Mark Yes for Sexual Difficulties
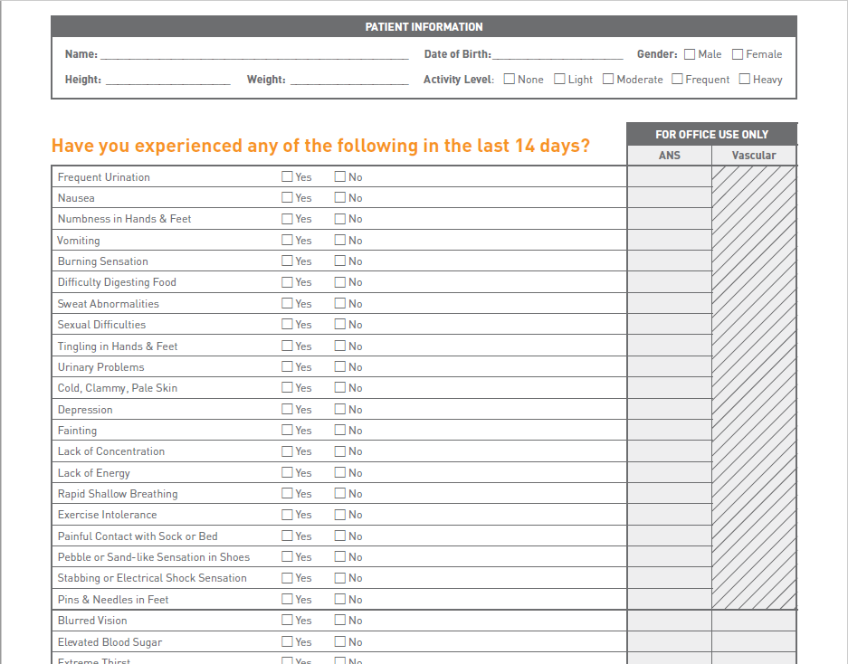Viewport: 848px width, 664px height. click(287, 325)
